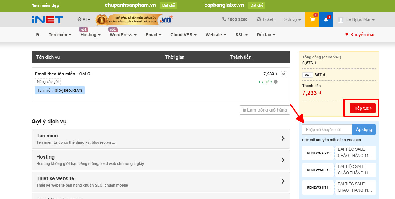Screen dimensions: 395x199
Task: Open the SSL menu
Action: (241, 35)
